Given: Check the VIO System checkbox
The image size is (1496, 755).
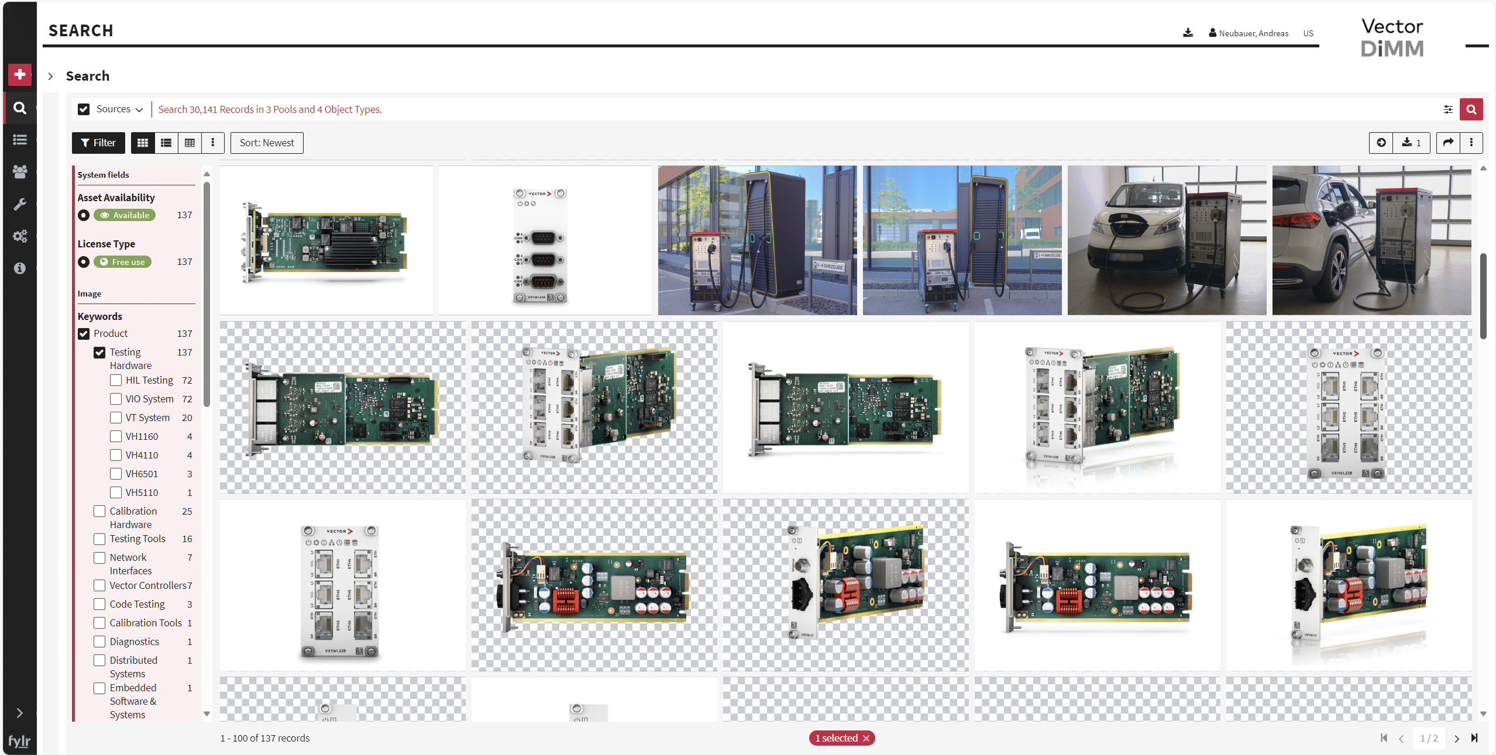Looking at the screenshot, I should tap(116, 399).
